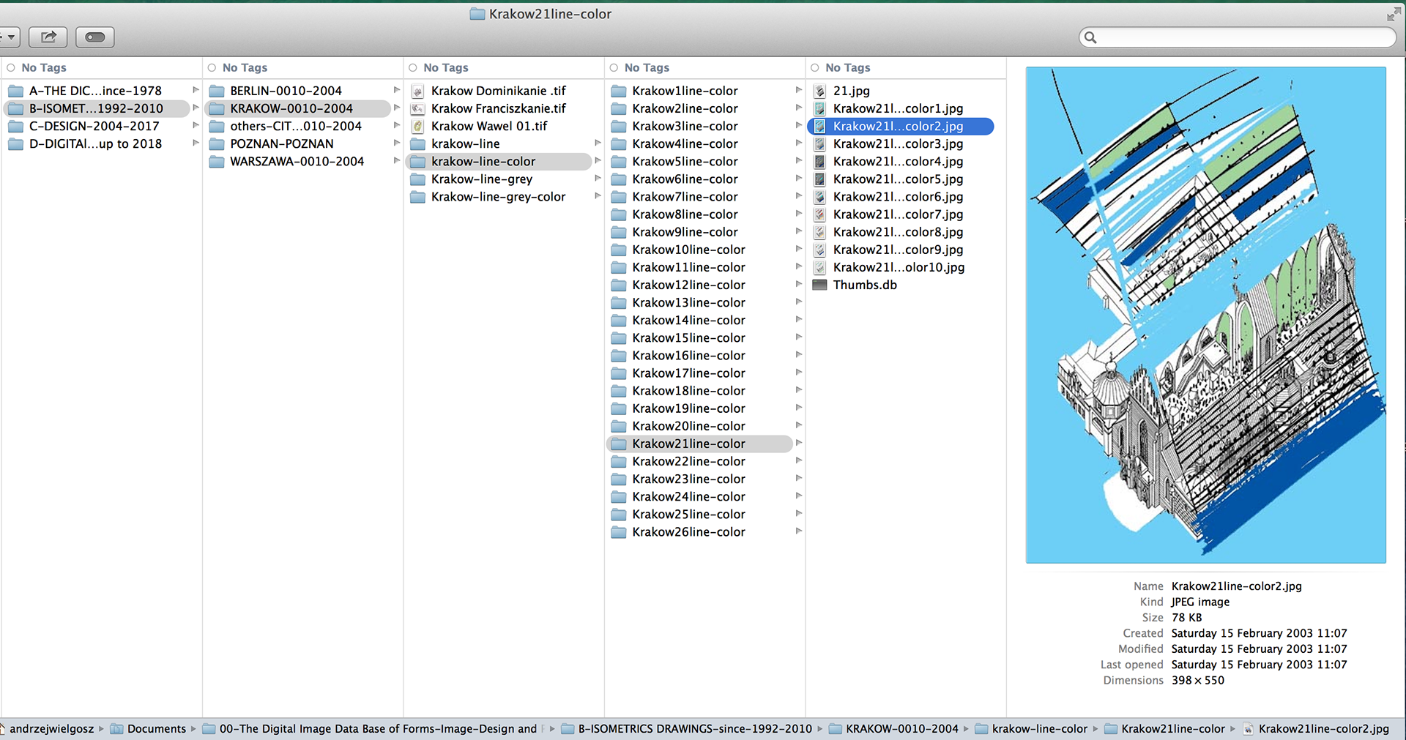
Task: Expand the A-THE DIC...ince-1978 folder arrow
Action: 196,90
